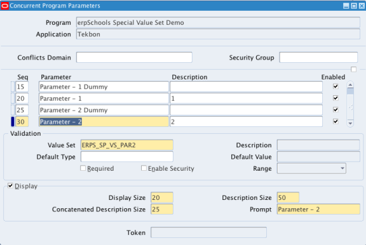Click description field containing 1
Viewport: 366px width, 245px height.
[247, 98]
